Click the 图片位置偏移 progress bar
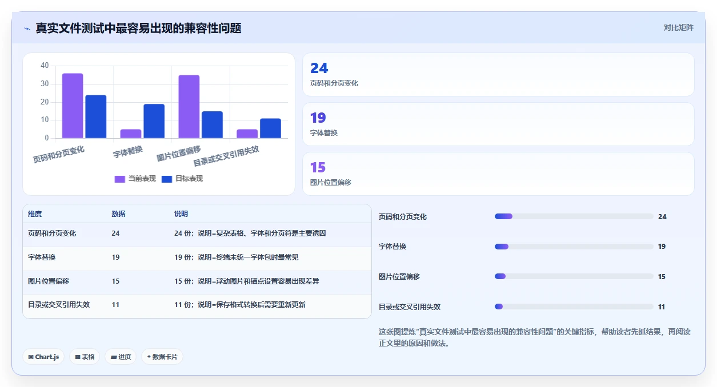The height and width of the screenshot is (387, 717). (x=574, y=276)
